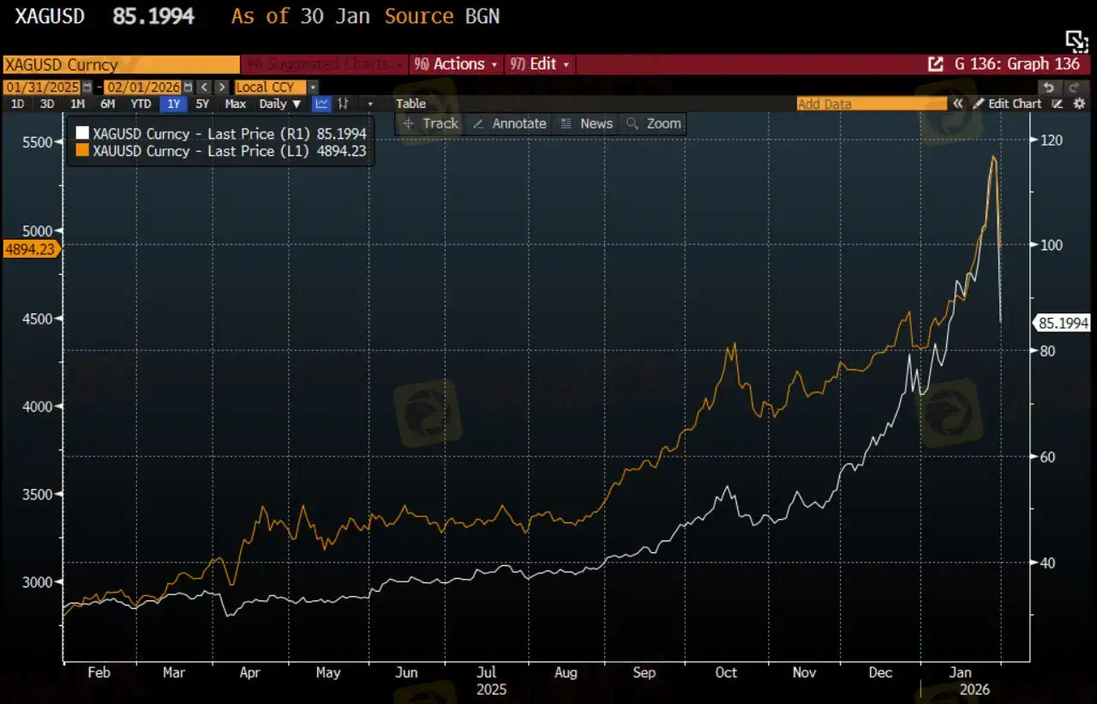1097x704 pixels.
Task: Open the Daily frequency dropdown
Action: coord(279,104)
